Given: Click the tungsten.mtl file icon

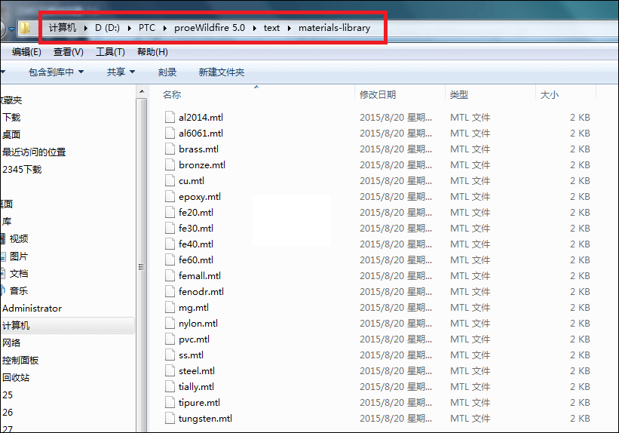Looking at the screenshot, I should pos(170,418).
